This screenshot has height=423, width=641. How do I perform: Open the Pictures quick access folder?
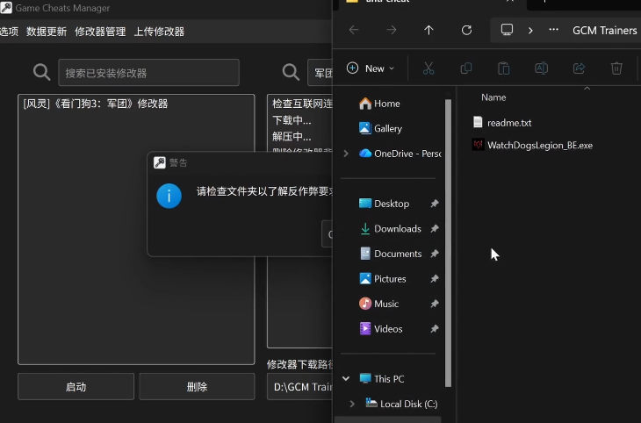pyautogui.click(x=382, y=279)
